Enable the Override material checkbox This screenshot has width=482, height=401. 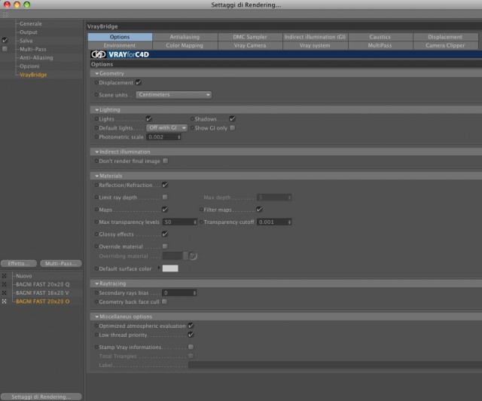click(x=165, y=246)
